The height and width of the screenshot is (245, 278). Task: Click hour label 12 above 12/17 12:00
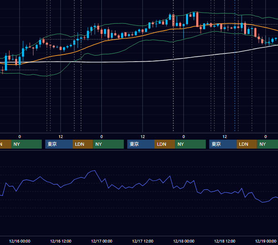pyautogui.click(x=143, y=137)
